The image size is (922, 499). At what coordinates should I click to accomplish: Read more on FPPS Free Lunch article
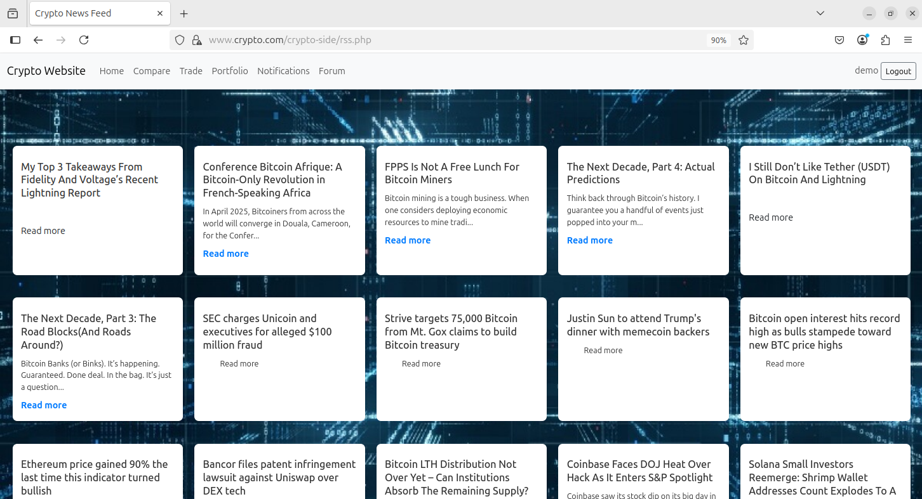[408, 240]
